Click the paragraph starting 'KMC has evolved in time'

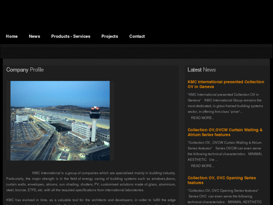pyautogui.click(x=91, y=202)
